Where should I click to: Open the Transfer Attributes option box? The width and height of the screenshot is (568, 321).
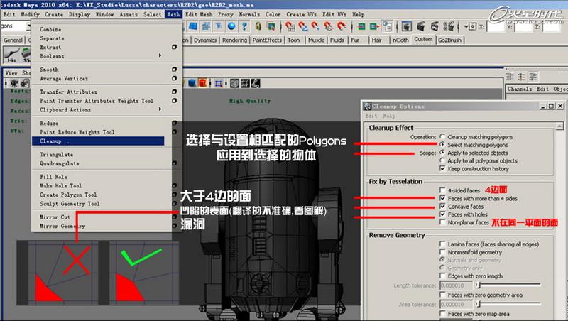click(174, 92)
